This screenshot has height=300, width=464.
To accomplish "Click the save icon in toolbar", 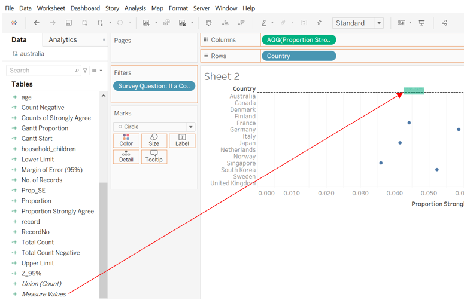I will [x=69, y=23].
